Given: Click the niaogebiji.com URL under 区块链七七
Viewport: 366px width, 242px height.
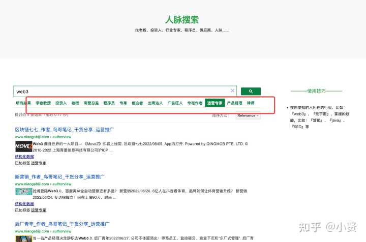Looking at the screenshot, I should (x=43, y=137).
